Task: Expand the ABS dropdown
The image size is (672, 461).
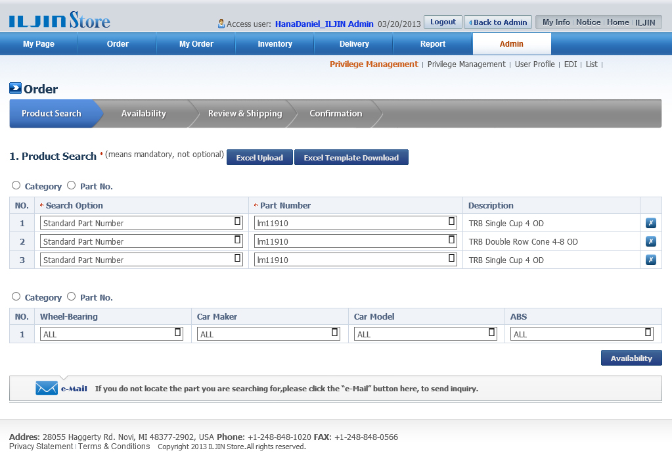Action: (581, 334)
